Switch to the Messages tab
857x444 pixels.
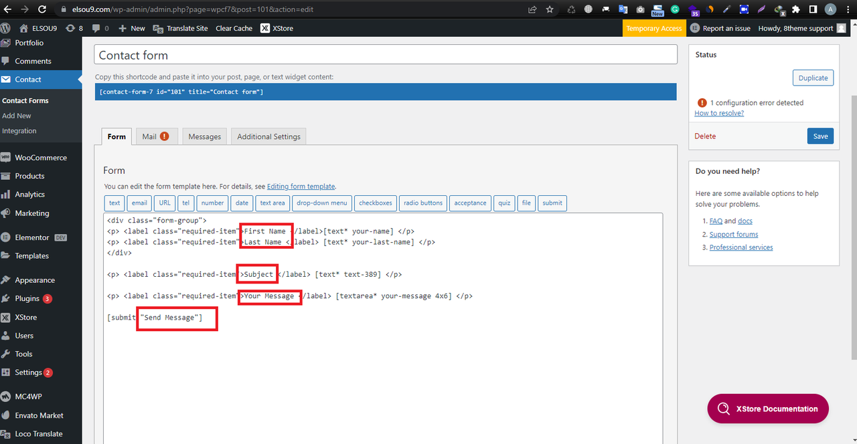[204, 136]
